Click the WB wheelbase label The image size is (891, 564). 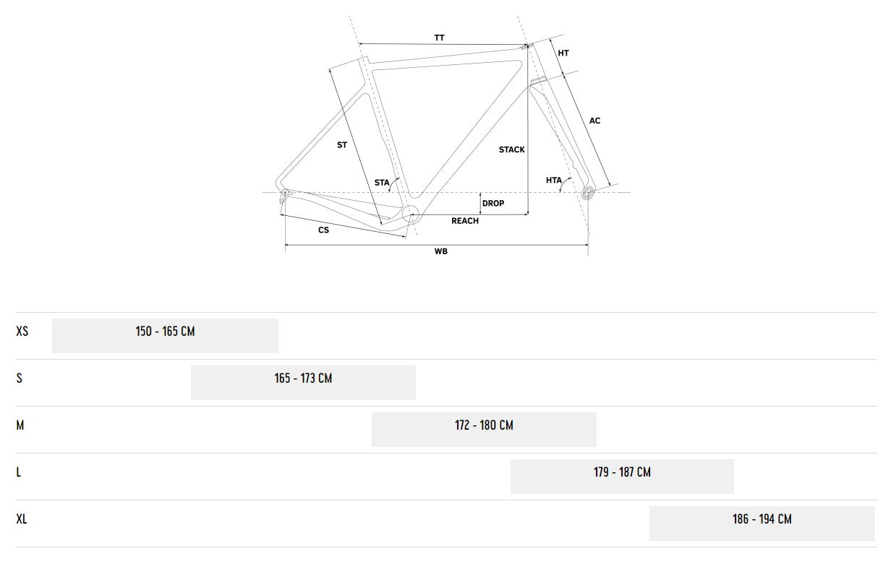click(x=440, y=251)
